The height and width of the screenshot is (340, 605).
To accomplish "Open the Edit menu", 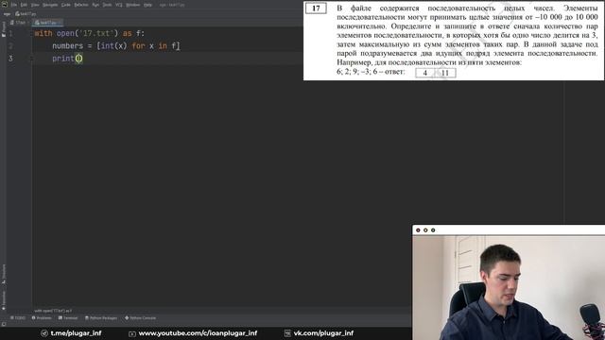I will pos(24,5).
